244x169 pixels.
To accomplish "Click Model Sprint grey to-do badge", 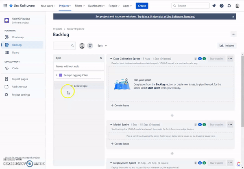I will [196, 125].
